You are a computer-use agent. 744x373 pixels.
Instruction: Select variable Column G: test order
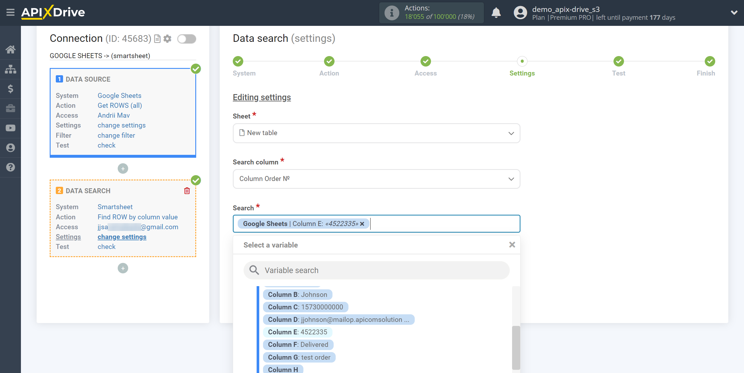coord(299,357)
